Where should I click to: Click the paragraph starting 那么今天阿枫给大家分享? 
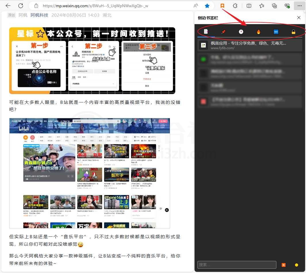[95, 259]
